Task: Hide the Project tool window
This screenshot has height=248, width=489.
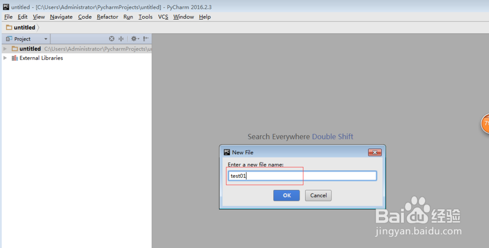Action: pyautogui.click(x=146, y=39)
